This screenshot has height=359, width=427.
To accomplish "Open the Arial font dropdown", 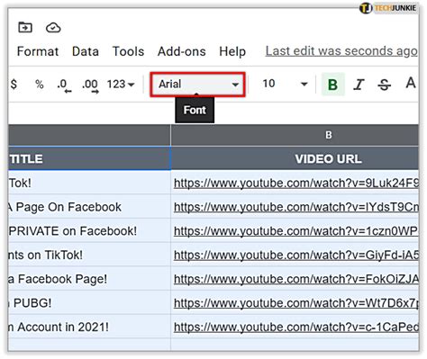I will (x=198, y=85).
